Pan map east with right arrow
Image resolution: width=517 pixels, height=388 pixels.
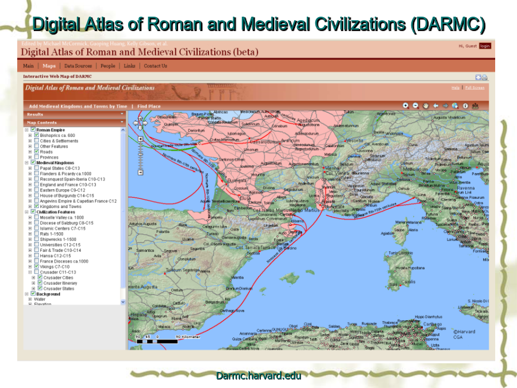145,123
